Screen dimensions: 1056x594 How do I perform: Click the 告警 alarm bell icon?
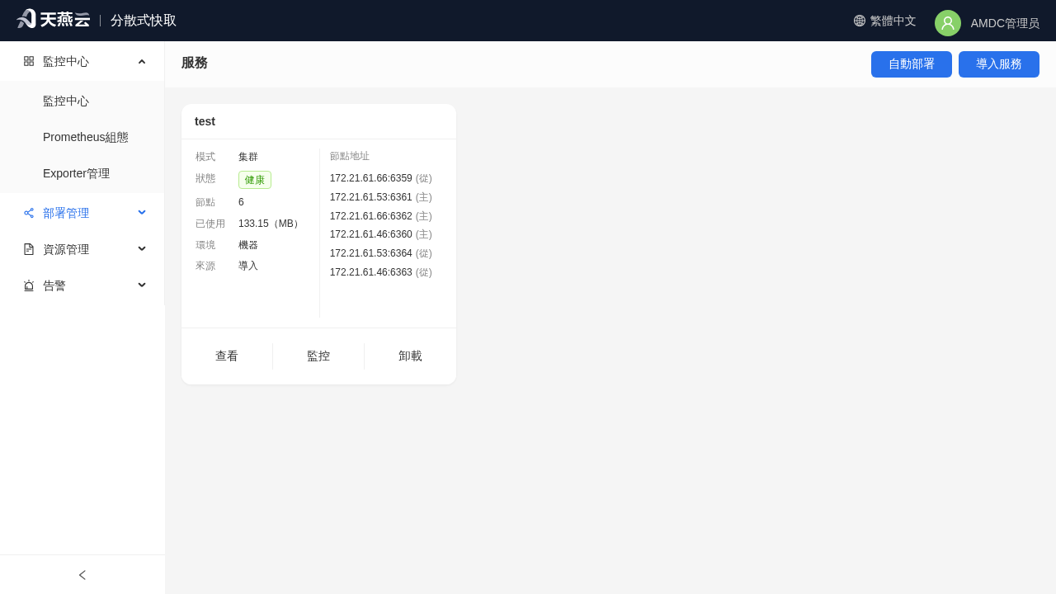(29, 285)
